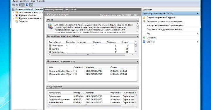Screen dimensions: 211x110
Task: Open the Файл menu
Action: pos(15,1)
